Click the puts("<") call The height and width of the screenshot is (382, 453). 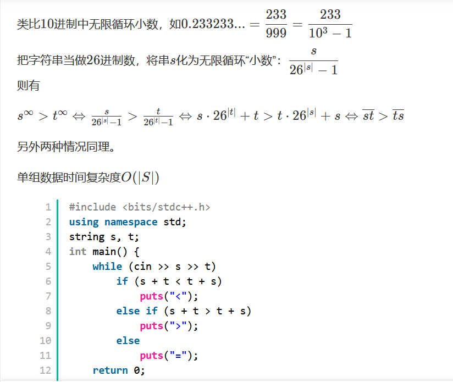169,296
